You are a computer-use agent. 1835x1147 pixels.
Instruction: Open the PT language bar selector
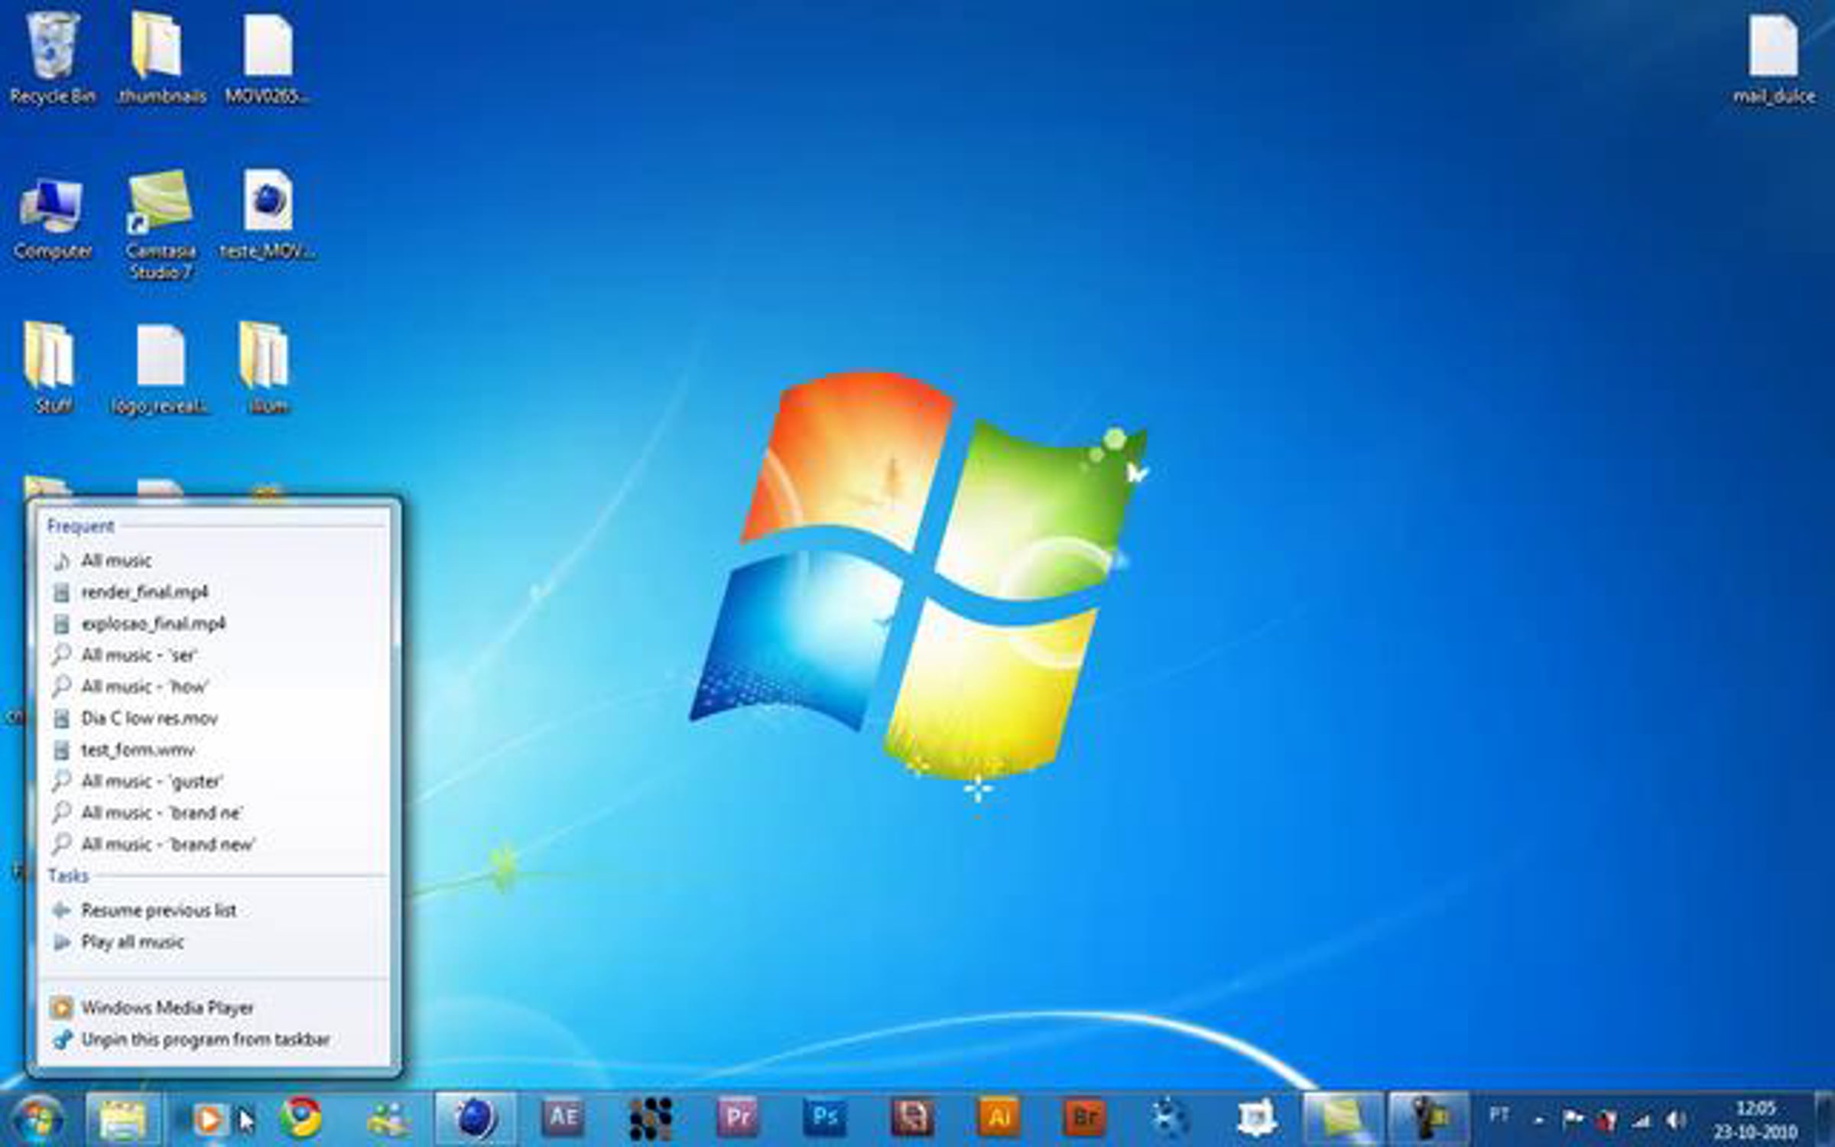(x=1499, y=1115)
